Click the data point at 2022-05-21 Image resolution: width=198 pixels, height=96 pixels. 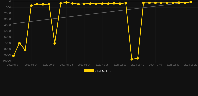31,6
